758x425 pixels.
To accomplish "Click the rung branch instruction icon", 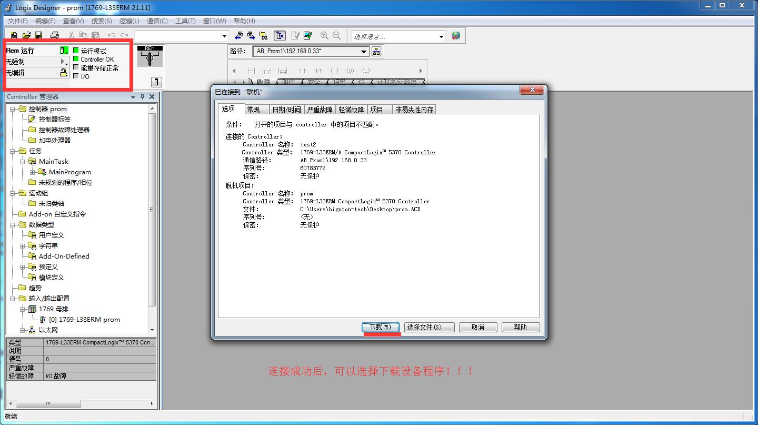I will (x=267, y=70).
